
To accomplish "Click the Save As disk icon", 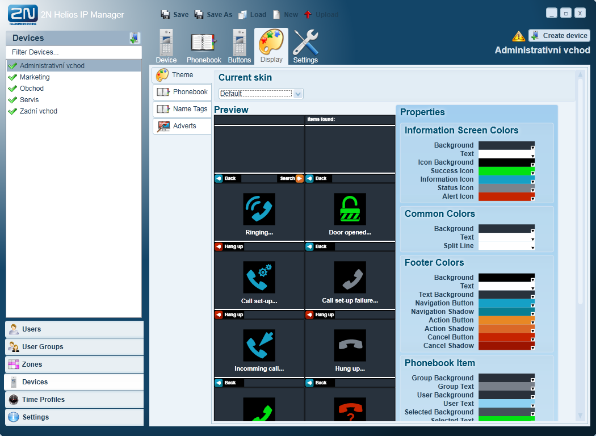I will (x=199, y=14).
